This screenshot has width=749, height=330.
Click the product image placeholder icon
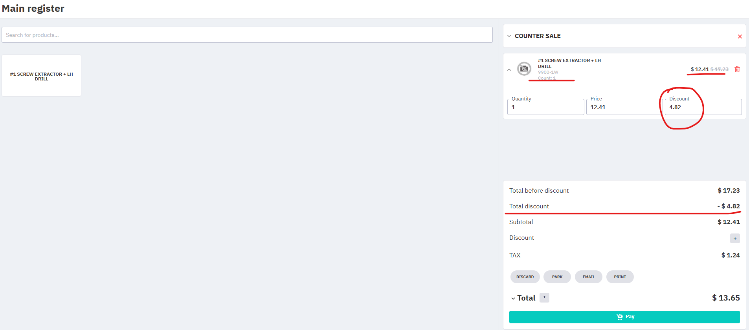(524, 69)
